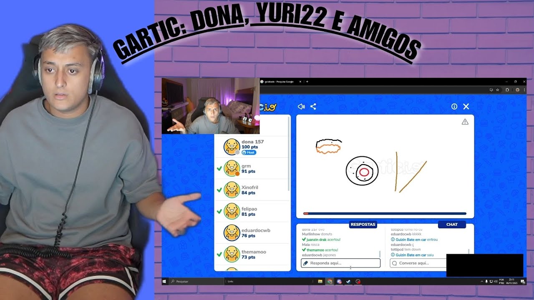Report the drawing with warning triangle

click(465, 122)
